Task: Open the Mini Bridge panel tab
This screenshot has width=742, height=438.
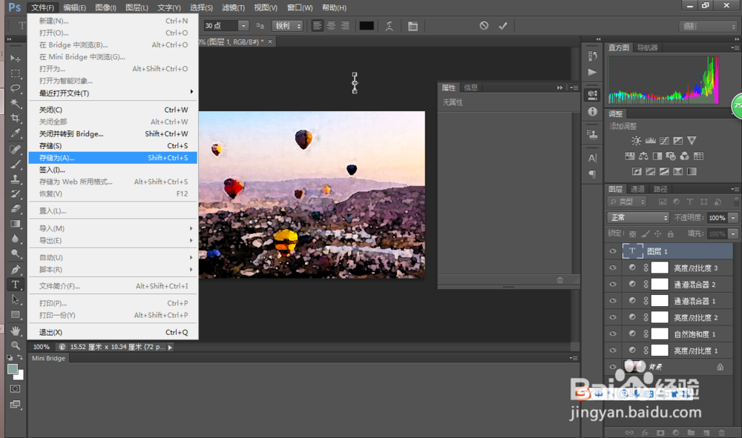Action: point(48,359)
